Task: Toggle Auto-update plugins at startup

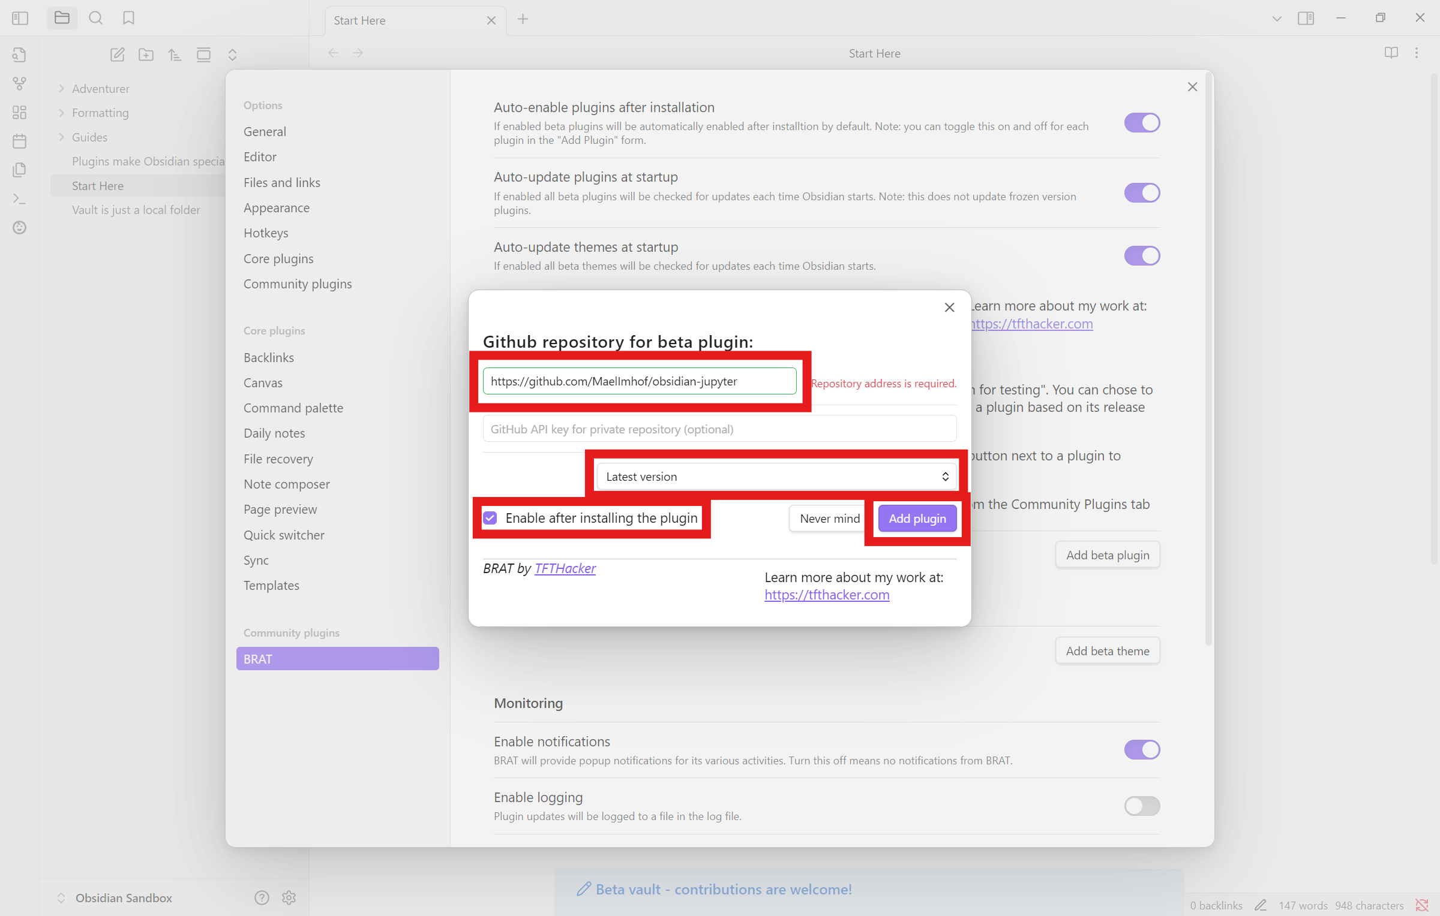Action: pyautogui.click(x=1142, y=193)
